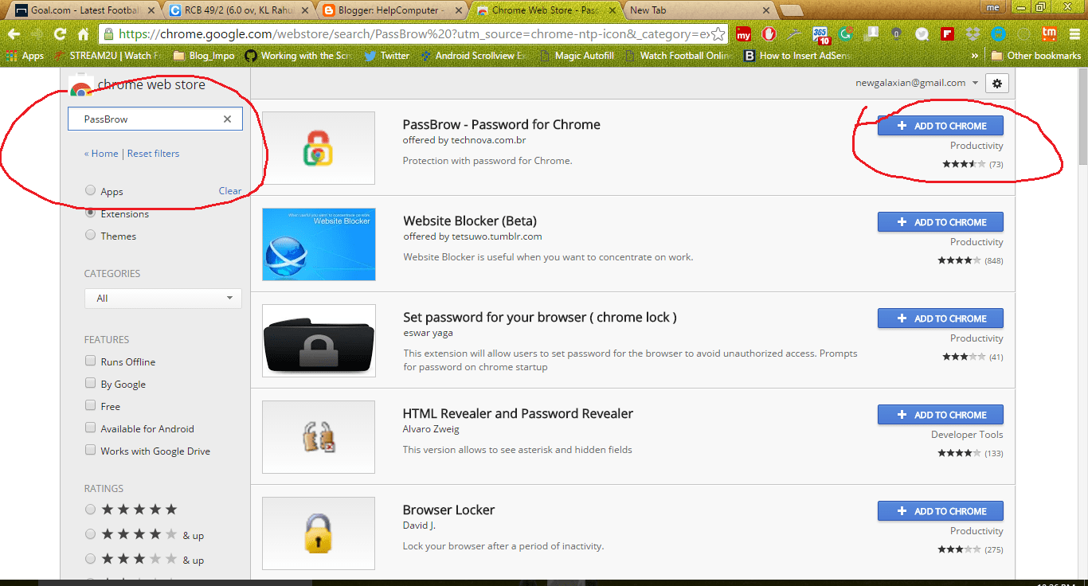Add HTML Revealer and Password Revealer to Chrome
Image resolution: width=1088 pixels, height=586 pixels.
point(941,415)
